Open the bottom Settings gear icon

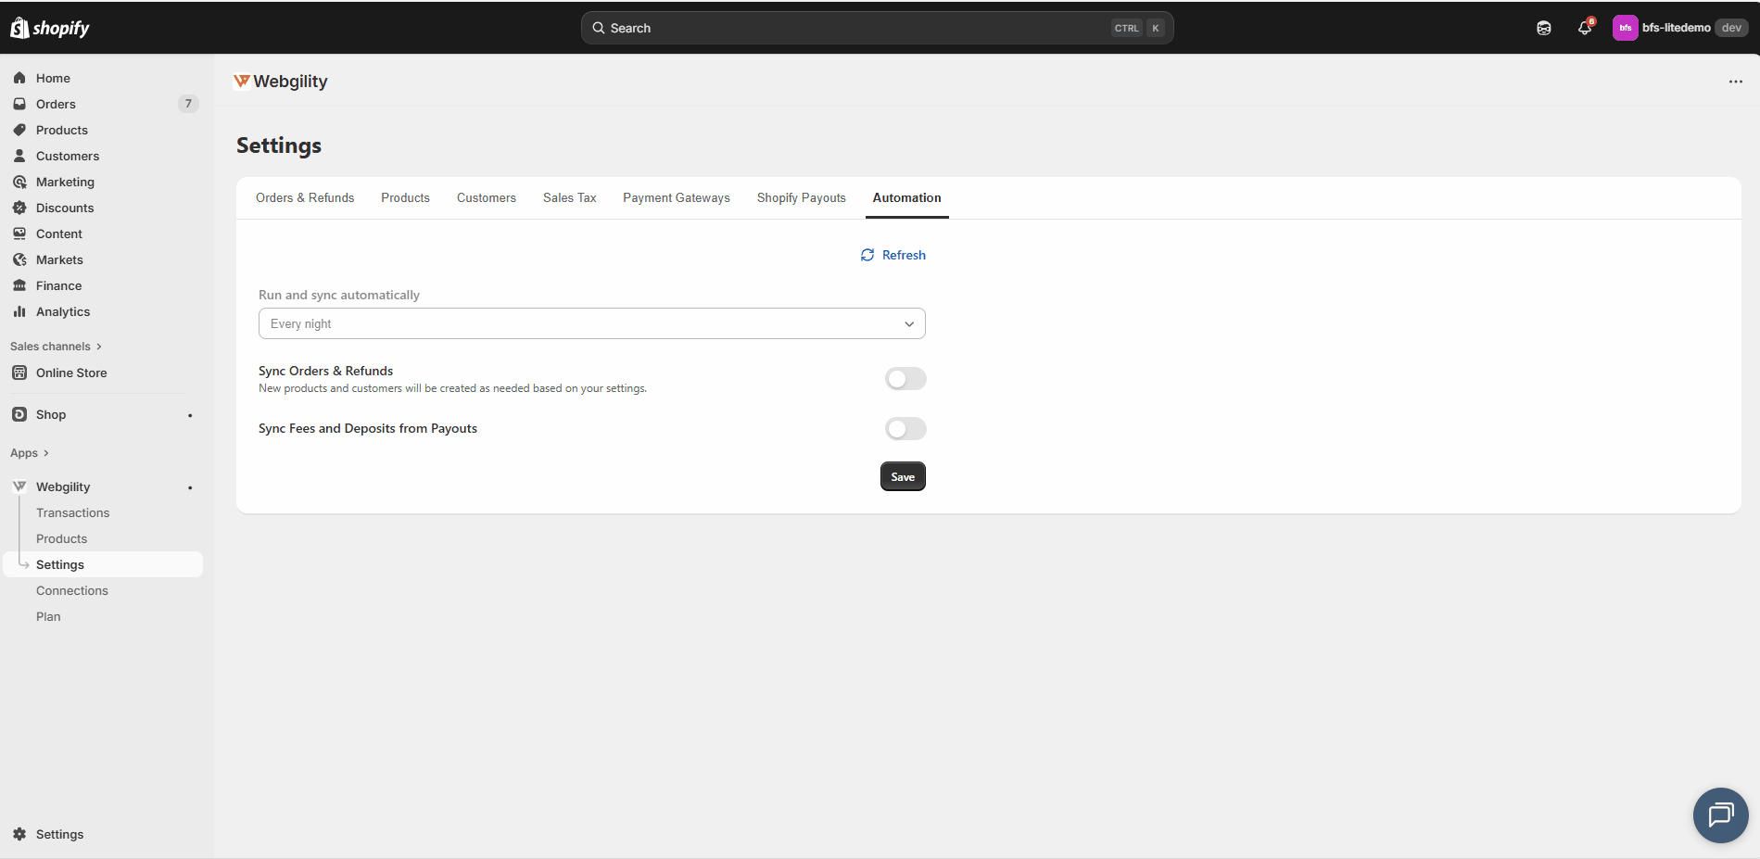19,834
